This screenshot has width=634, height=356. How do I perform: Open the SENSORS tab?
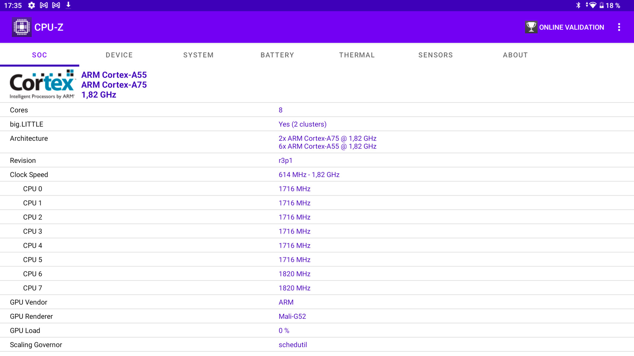coord(436,55)
